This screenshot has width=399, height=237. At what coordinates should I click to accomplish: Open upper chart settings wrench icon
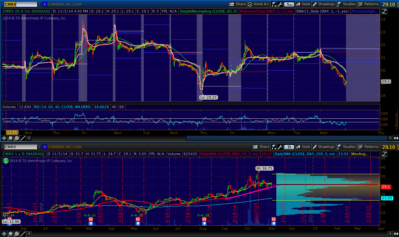click(280, 4)
